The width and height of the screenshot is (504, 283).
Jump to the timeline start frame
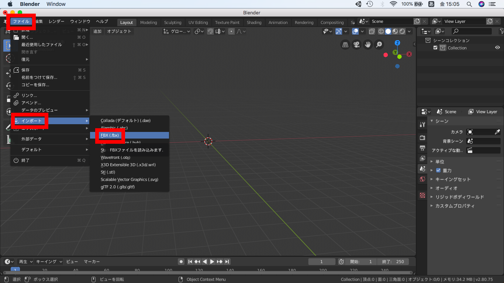(x=190, y=262)
